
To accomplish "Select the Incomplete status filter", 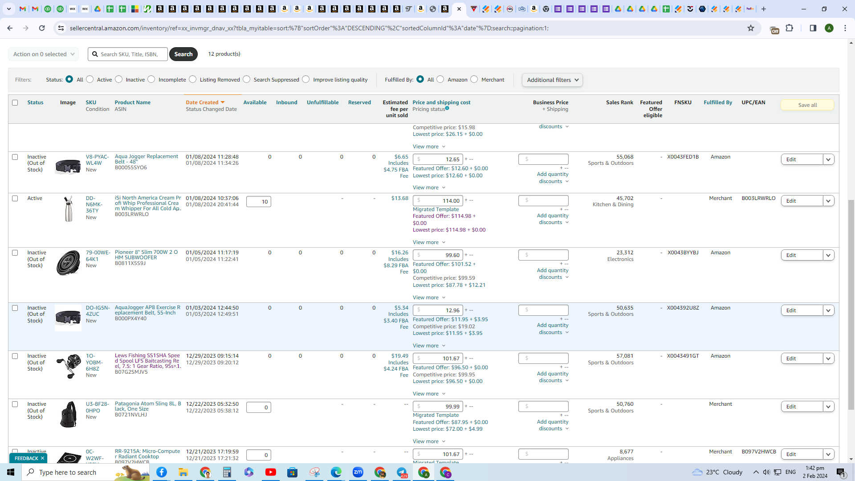I will coord(151,79).
